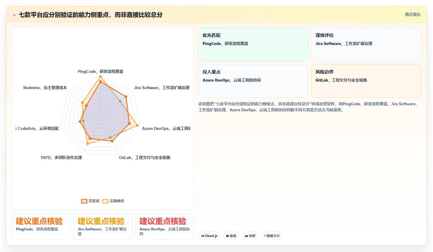Click the yellow 实施难度 point on the TAPD axis
The image size is (433, 252).
[88, 144]
